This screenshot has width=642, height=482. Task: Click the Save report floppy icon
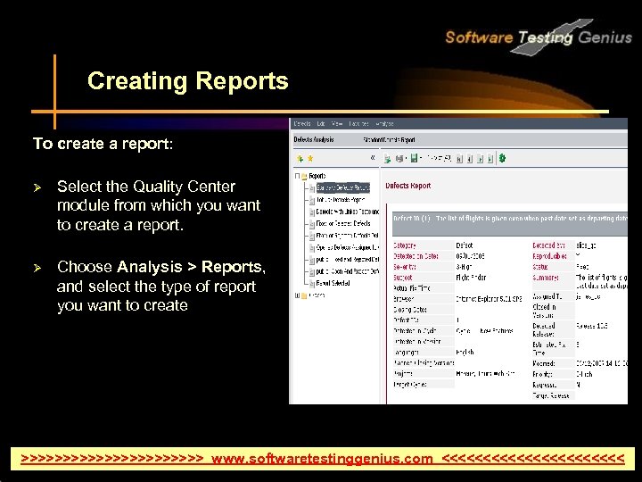click(414, 158)
